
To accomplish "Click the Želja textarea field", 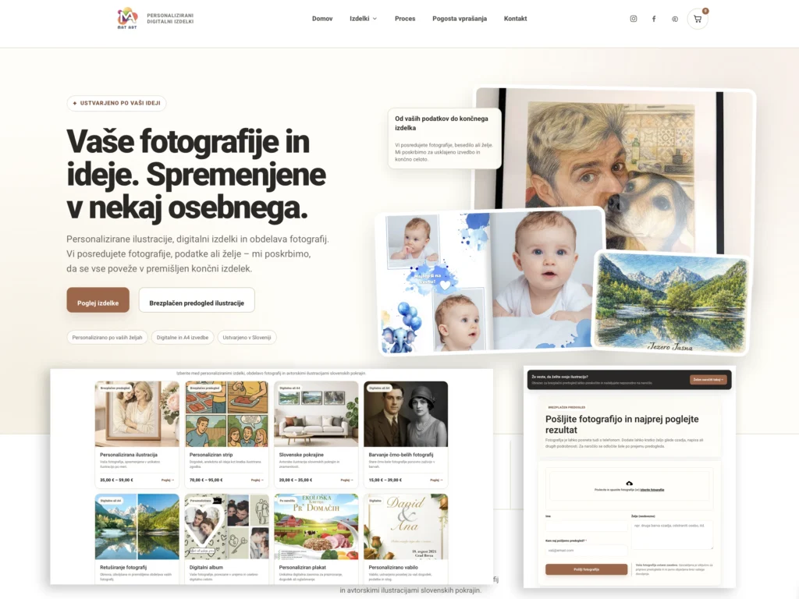I will [672, 535].
